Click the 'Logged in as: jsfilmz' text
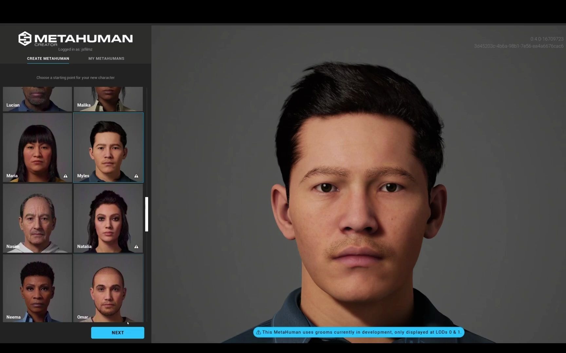The width and height of the screenshot is (566, 353). tap(75, 49)
